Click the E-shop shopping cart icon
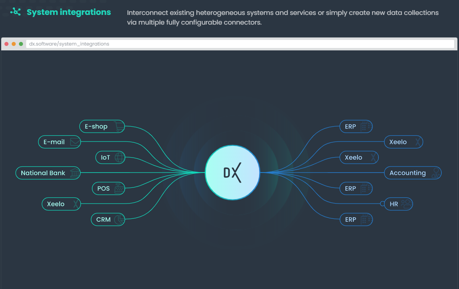This screenshot has height=289, width=459. tap(118, 126)
